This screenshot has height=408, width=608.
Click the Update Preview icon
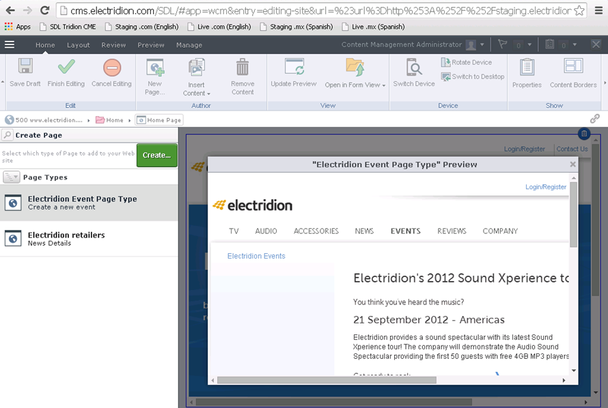click(x=294, y=67)
